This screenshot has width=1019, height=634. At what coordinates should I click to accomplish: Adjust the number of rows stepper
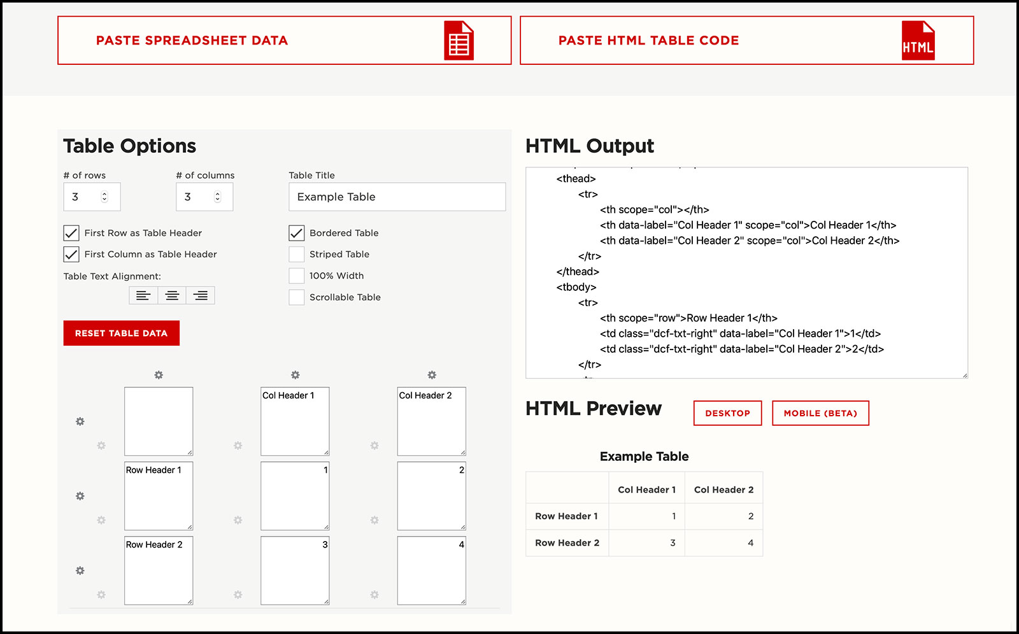click(104, 197)
